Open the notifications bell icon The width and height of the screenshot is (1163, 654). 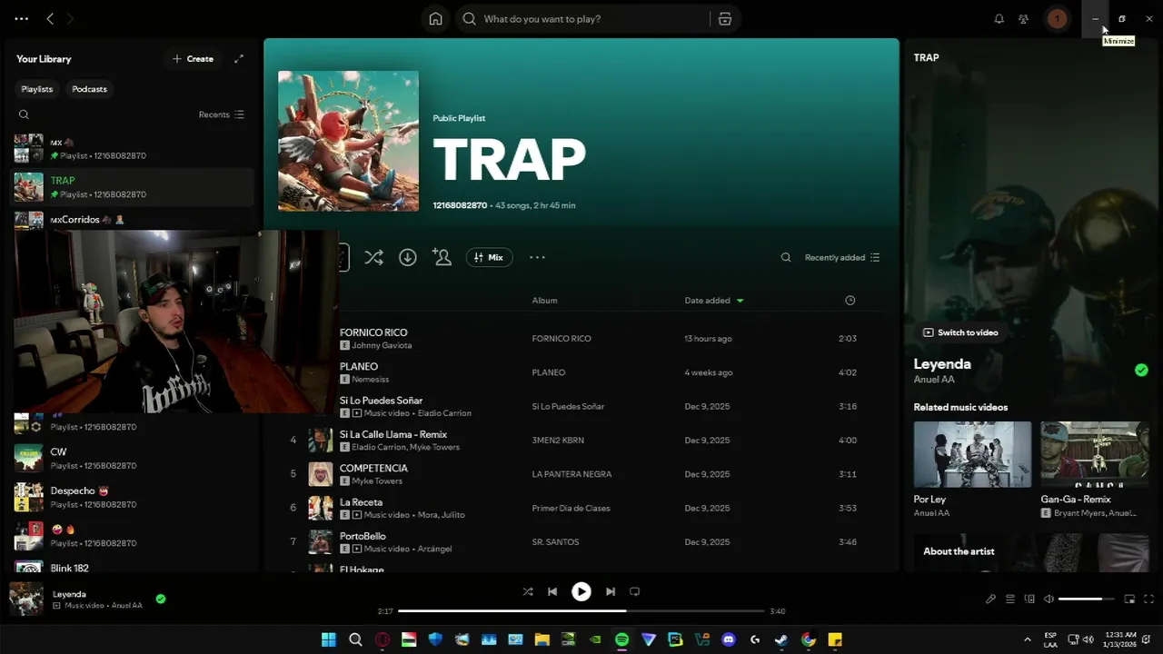[999, 19]
